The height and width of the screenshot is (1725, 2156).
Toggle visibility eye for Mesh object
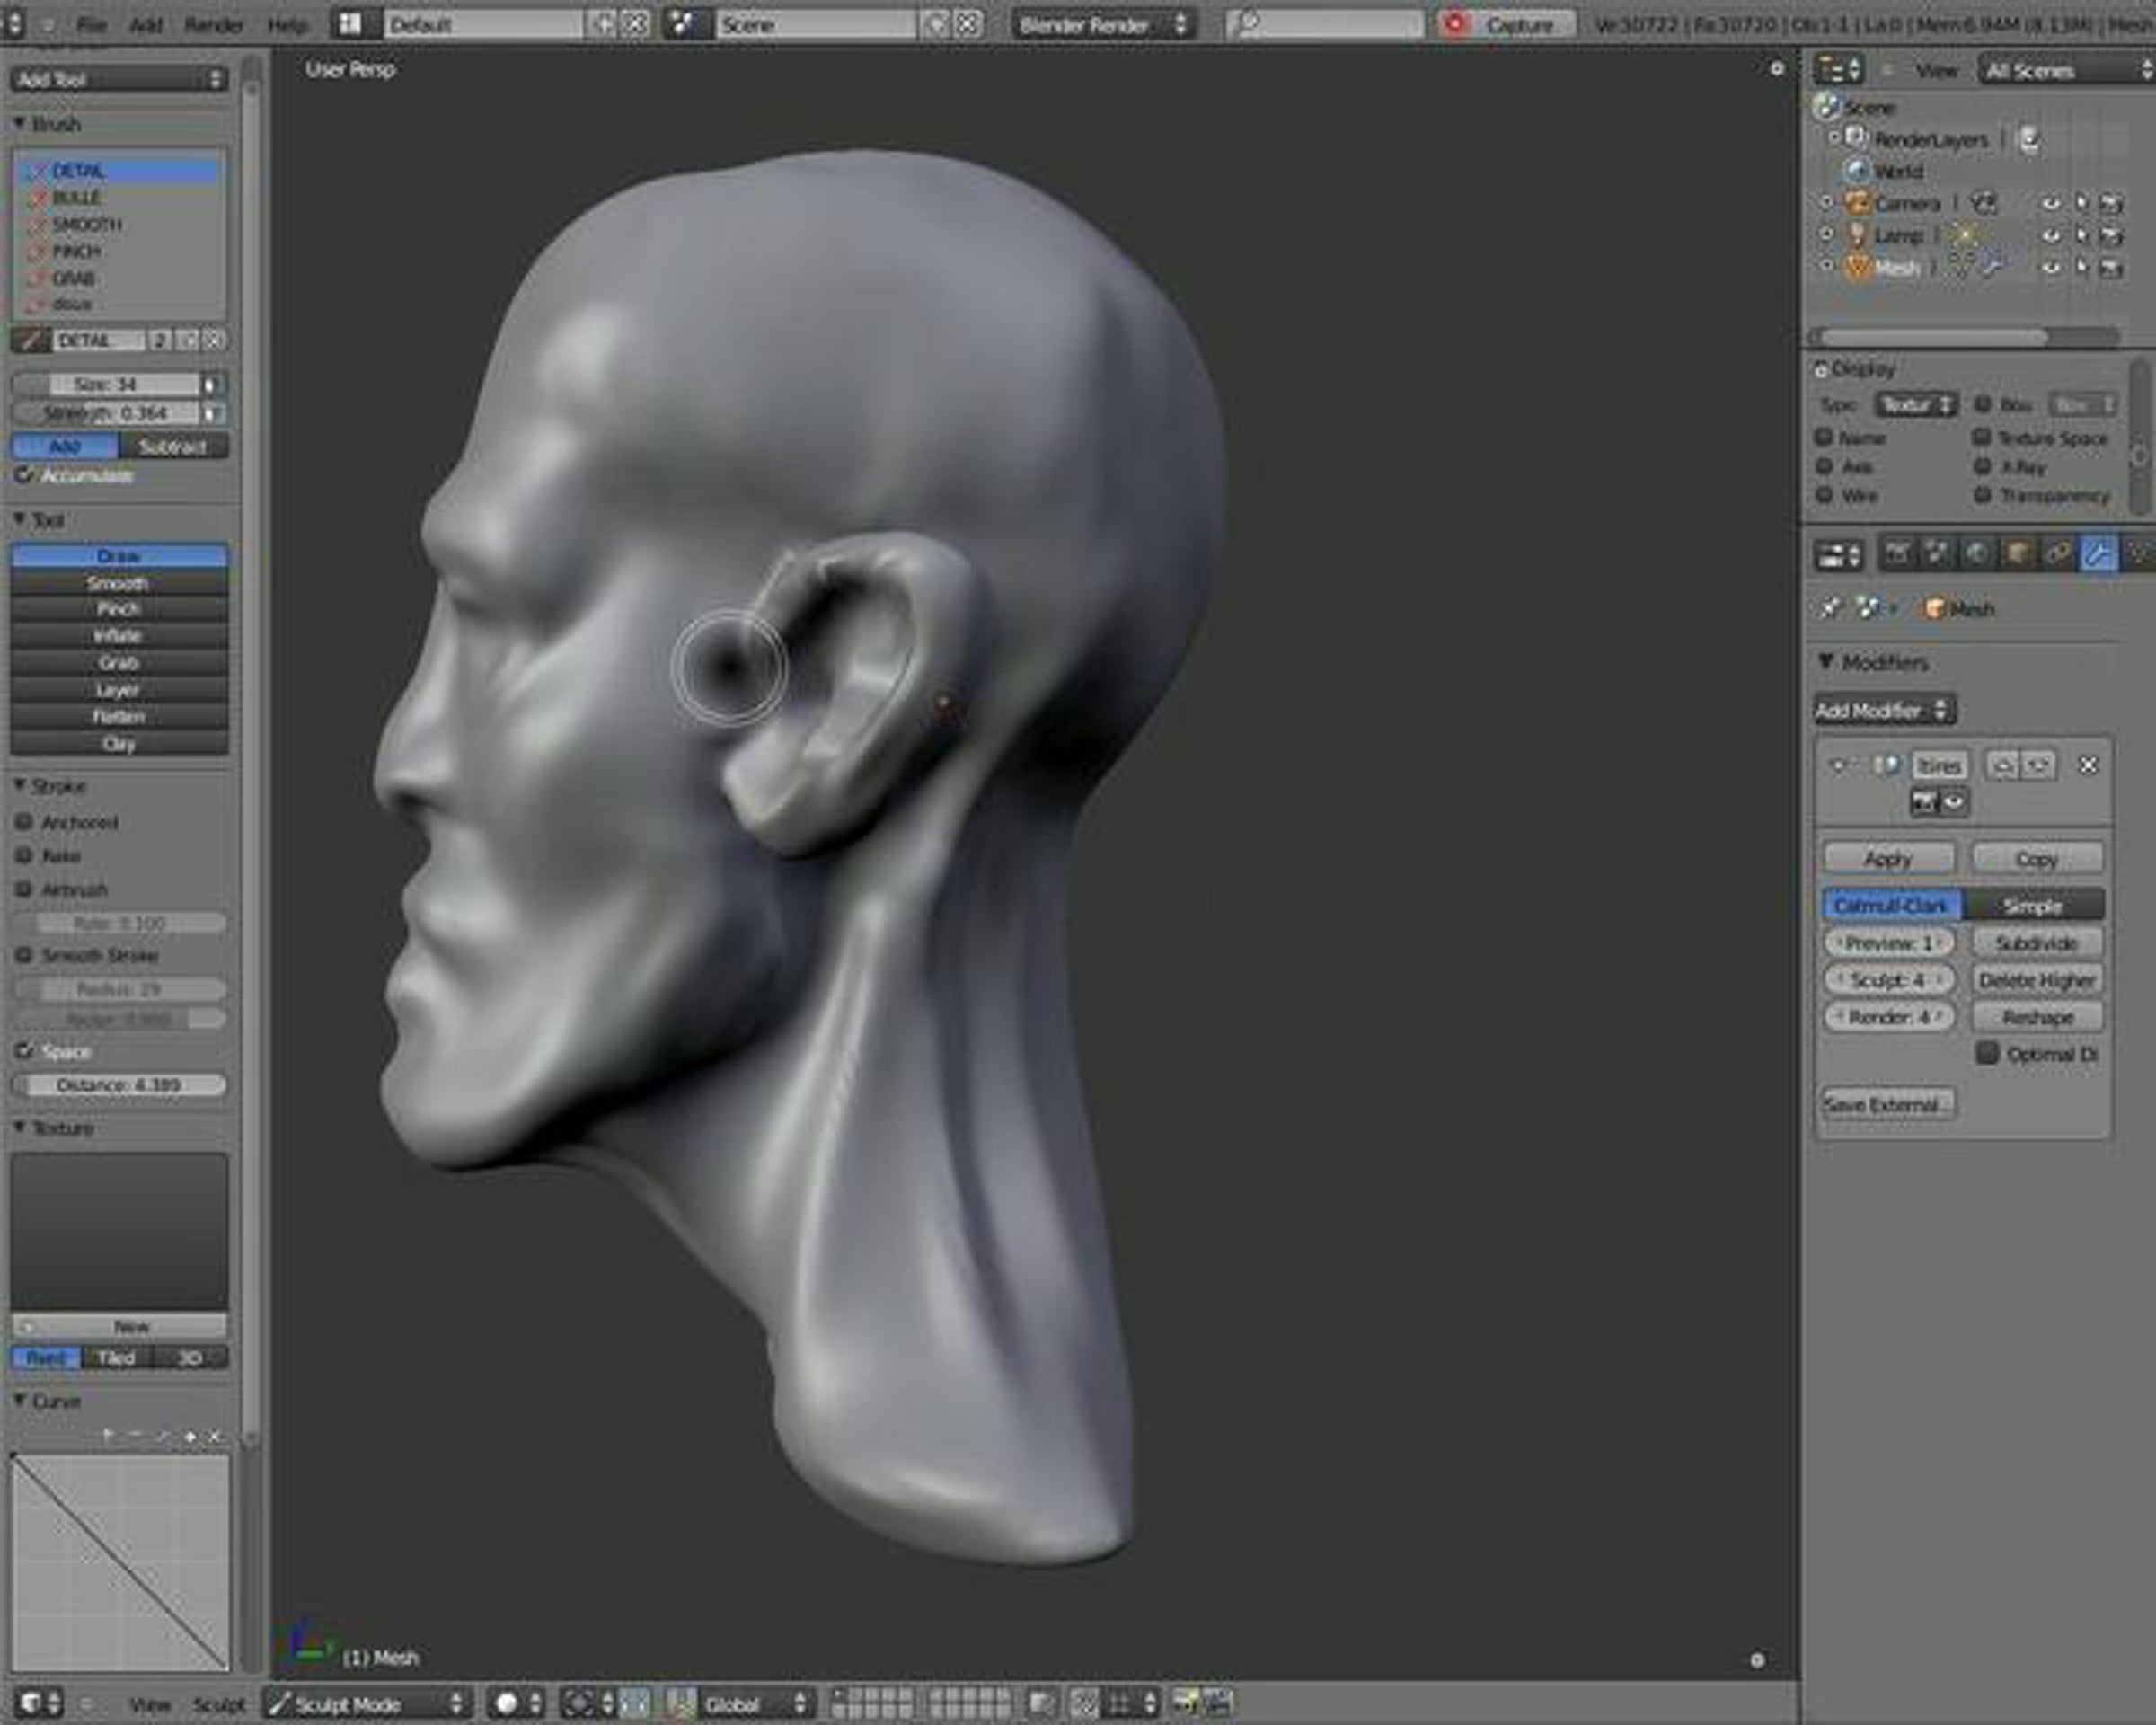(2051, 267)
